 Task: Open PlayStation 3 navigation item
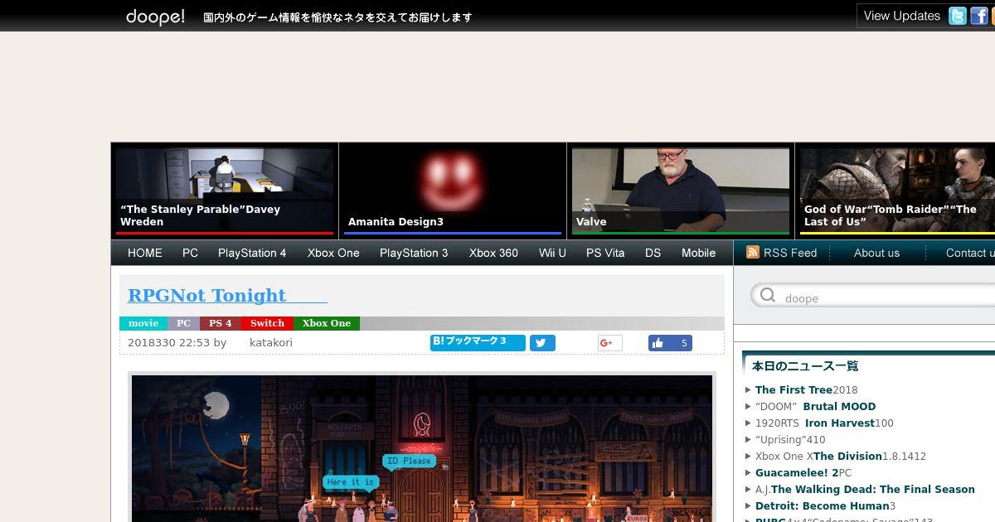tap(414, 253)
